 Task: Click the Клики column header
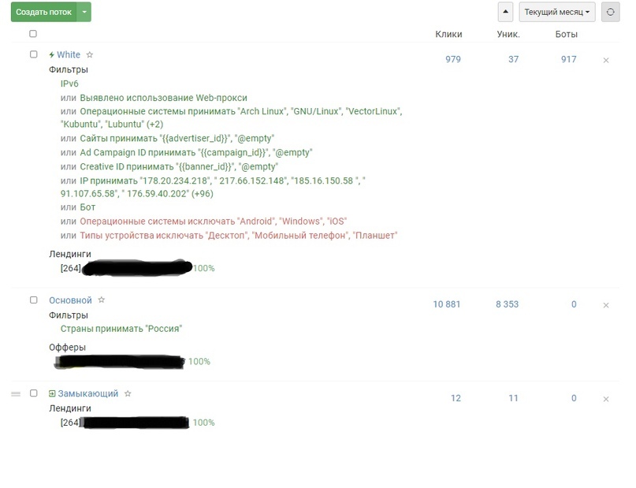tap(448, 34)
